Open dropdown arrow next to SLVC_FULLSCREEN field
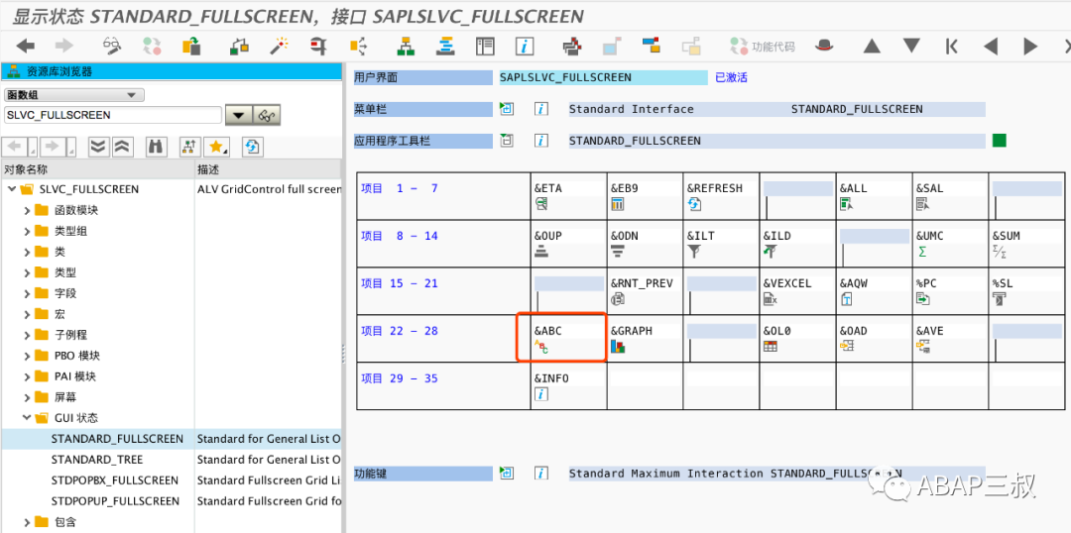This screenshot has width=1071, height=533. tap(238, 115)
